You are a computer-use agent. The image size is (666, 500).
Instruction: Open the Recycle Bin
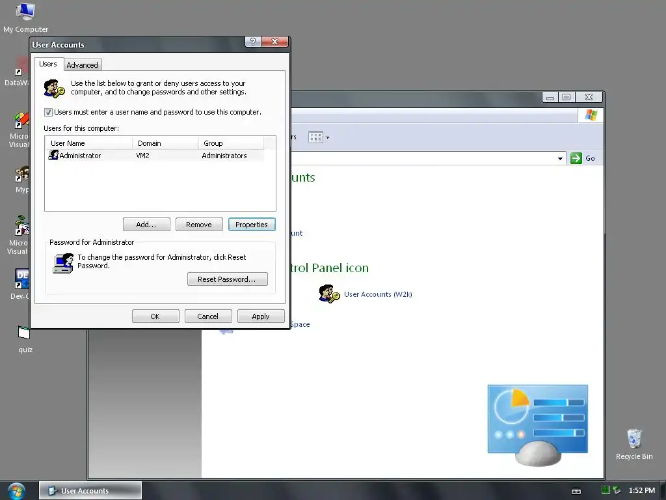634,444
